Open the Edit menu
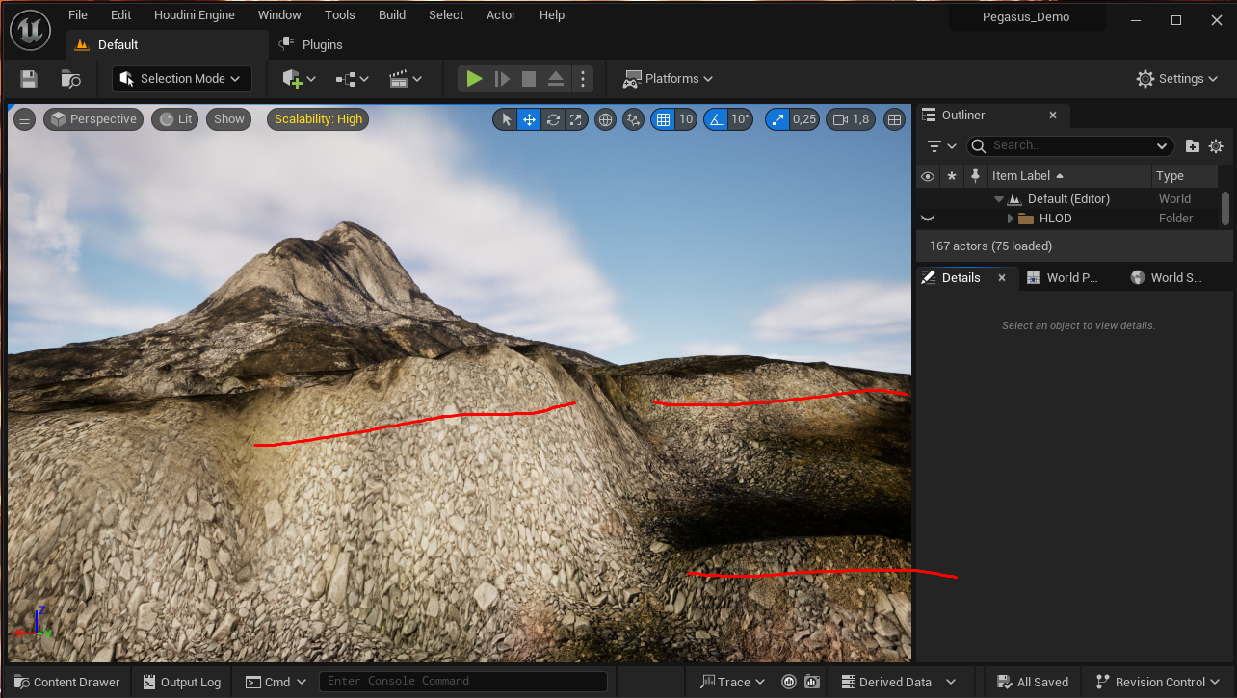The image size is (1237, 698). click(120, 15)
